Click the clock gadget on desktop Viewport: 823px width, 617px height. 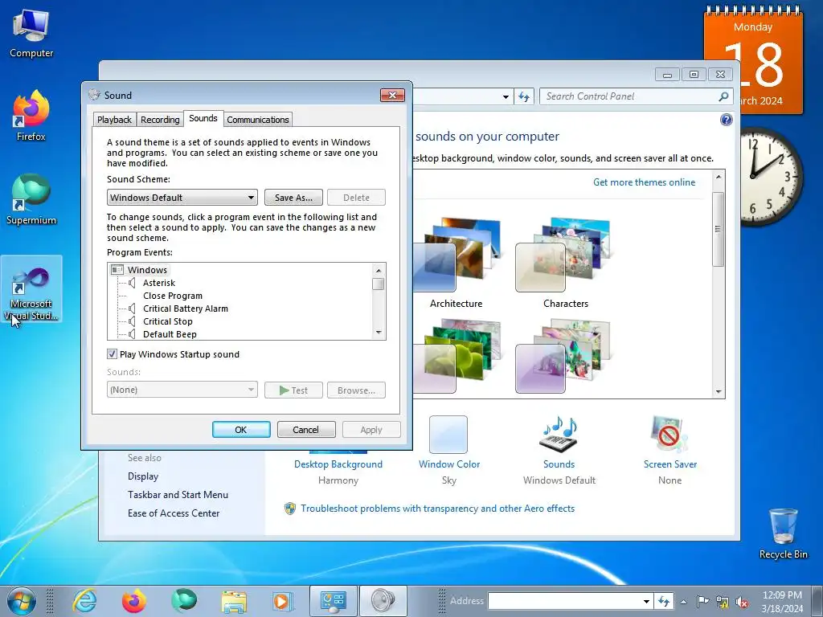pos(772,176)
